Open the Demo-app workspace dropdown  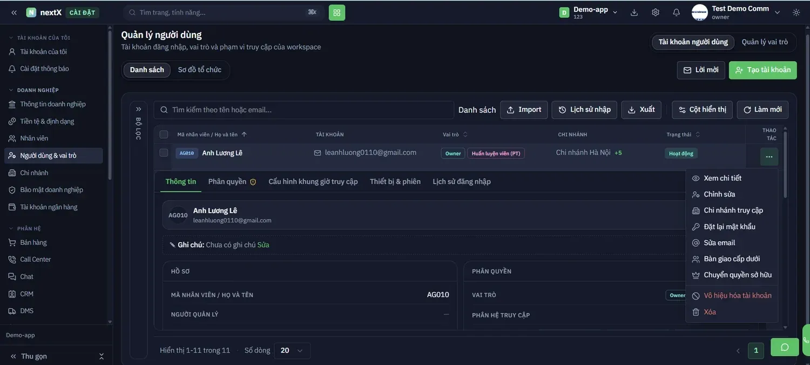tap(589, 12)
